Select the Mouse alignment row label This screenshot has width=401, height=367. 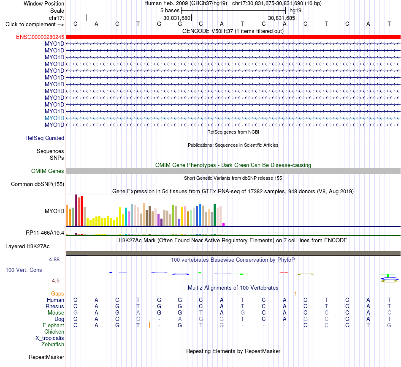point(56,313)
